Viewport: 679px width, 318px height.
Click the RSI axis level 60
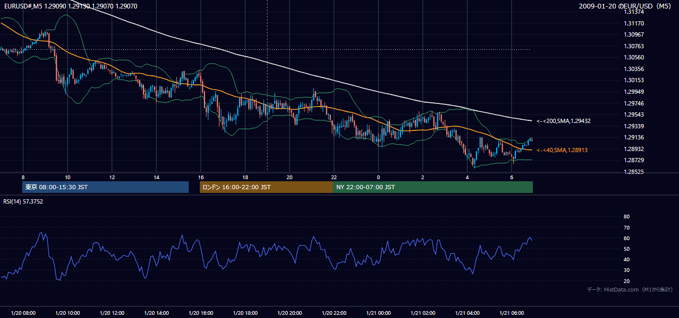click(x=626, y=238)
